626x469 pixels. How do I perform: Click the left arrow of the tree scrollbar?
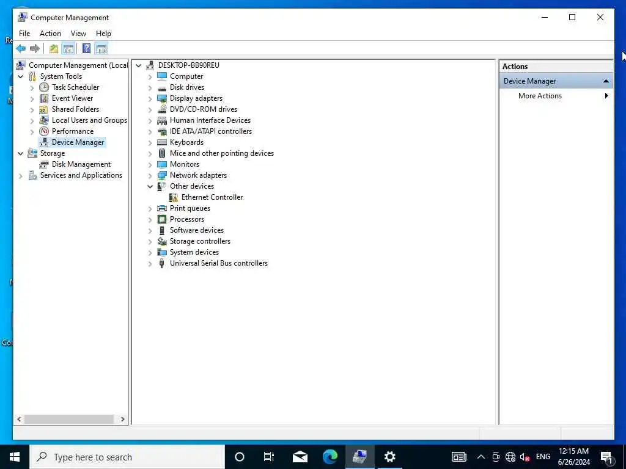19,419
